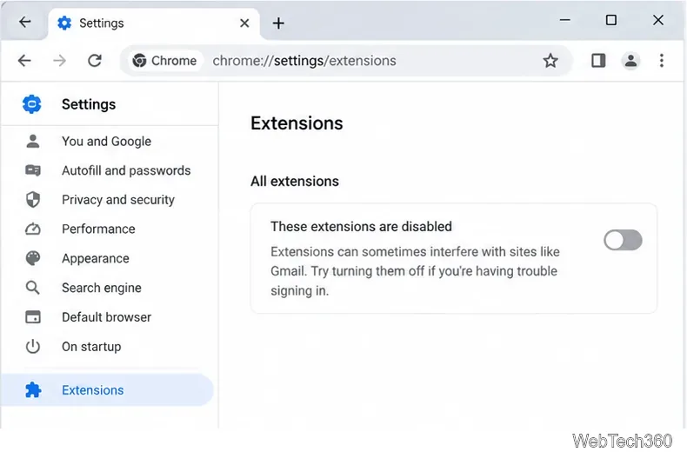
Task: Click the 'All extensions' heading
Action: pos(295,182)
